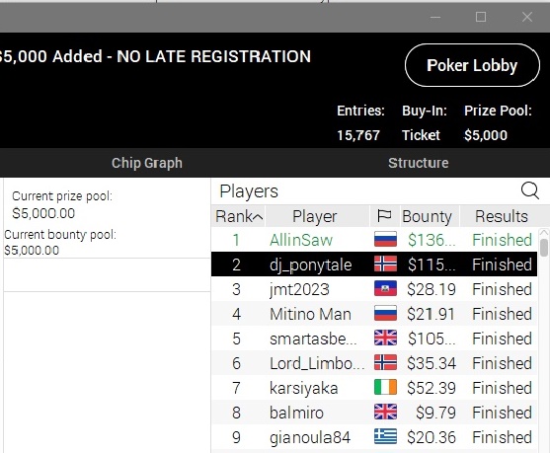
Task: Click the players list scrollbar thumb
Action: 544,248
